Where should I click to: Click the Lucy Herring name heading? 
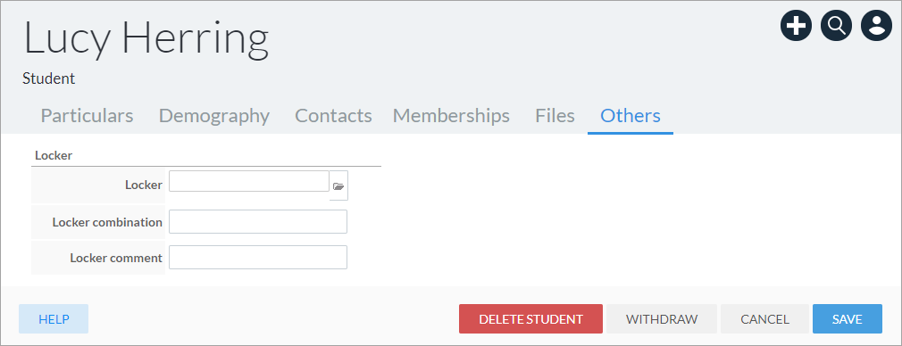pos(146,38)
